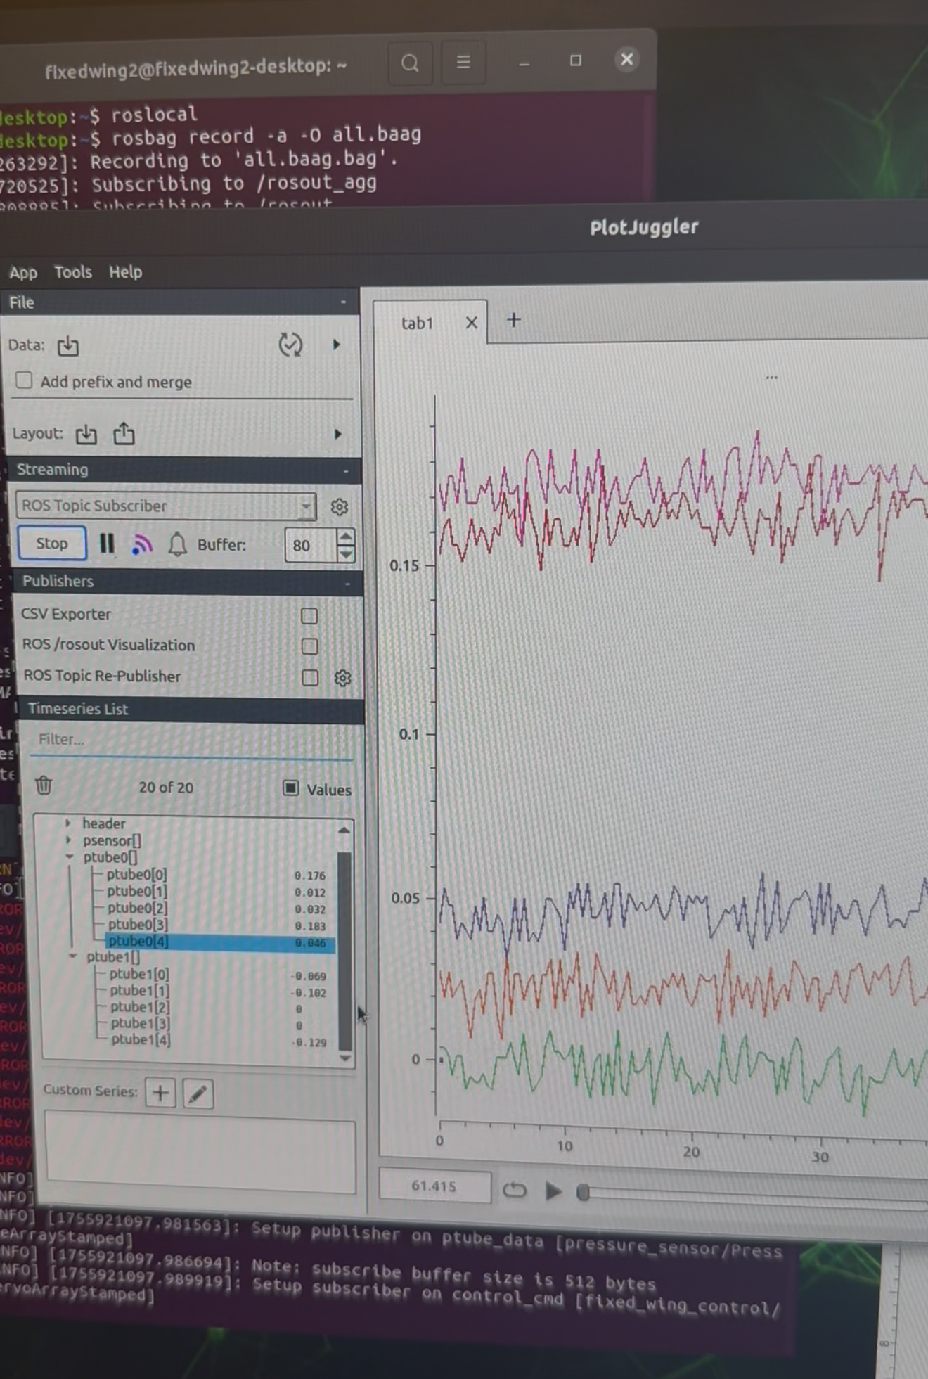Click the play button under the plot

click(553, 1191)
